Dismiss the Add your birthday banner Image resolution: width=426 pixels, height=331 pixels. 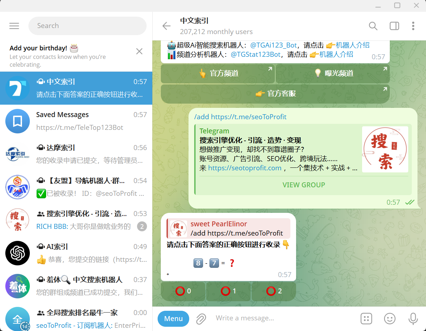[139, 51]
